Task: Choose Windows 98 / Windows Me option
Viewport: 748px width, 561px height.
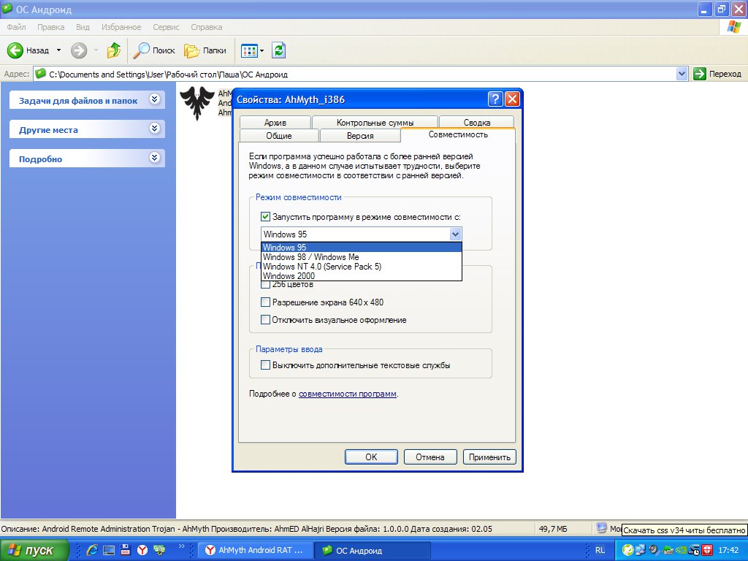Action: coord(361,256)
